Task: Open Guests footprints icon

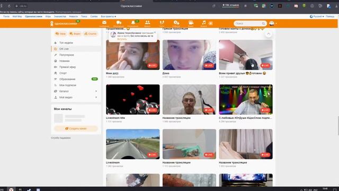Action: click(162, 23)
